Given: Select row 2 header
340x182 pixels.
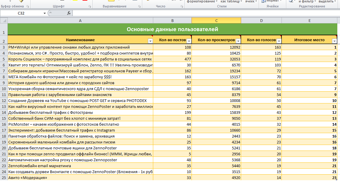Looking at the screenshot, I should (4, 40).
